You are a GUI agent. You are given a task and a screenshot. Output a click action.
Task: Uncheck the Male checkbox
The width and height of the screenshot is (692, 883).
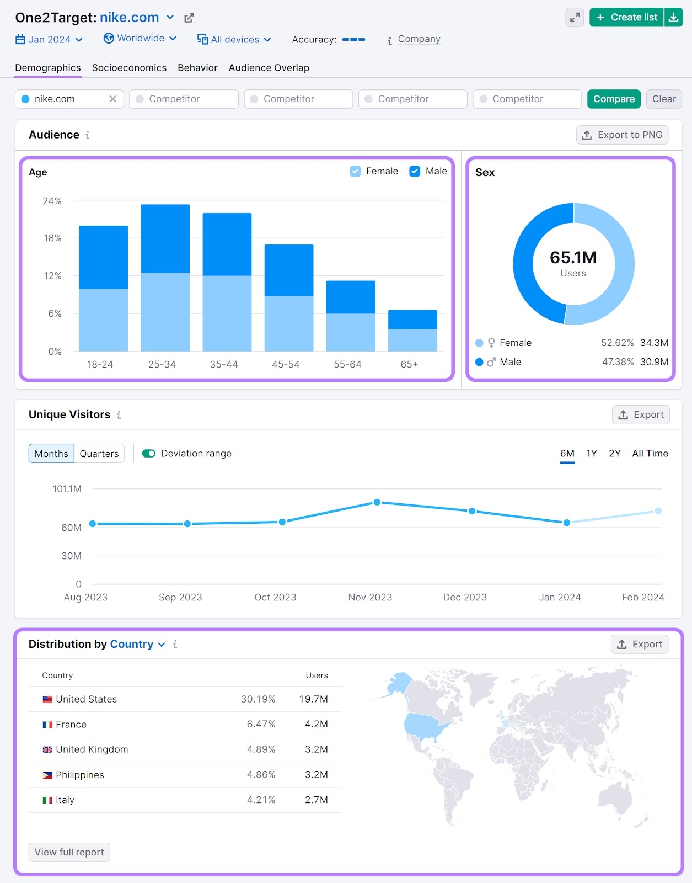tap(415, 172)
